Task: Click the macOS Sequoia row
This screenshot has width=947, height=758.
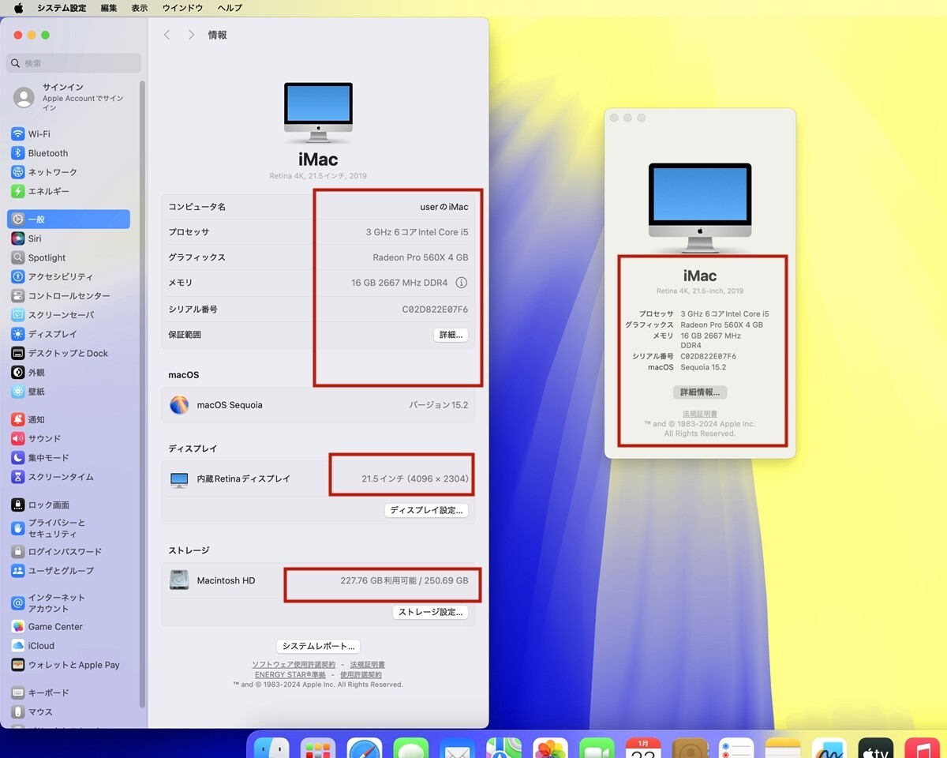Action: (x=319, y=405)
